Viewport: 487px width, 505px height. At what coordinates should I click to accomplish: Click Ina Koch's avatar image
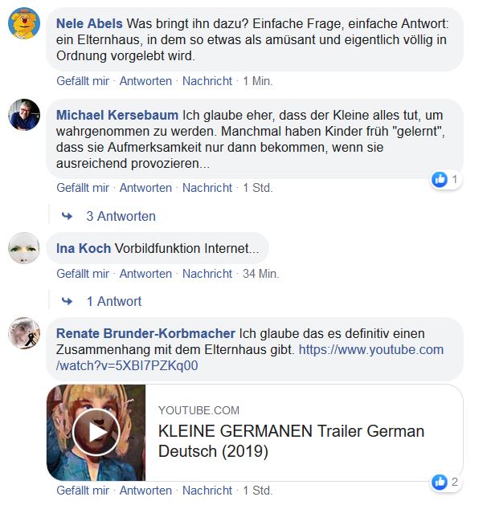pyautogui.click(x=24, y=248)
